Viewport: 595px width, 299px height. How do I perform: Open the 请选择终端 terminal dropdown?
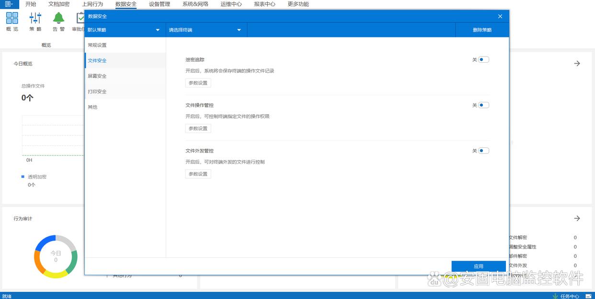coord(206,30)
